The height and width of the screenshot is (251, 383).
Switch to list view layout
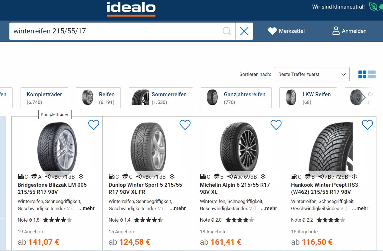372,74
